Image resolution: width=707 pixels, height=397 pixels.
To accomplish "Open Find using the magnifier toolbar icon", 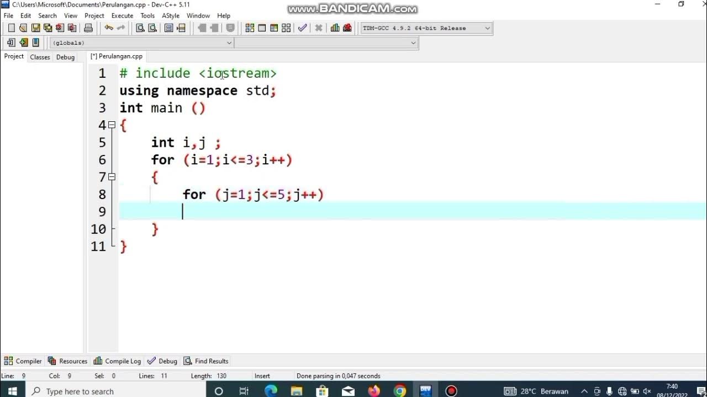I will point(140,28).
